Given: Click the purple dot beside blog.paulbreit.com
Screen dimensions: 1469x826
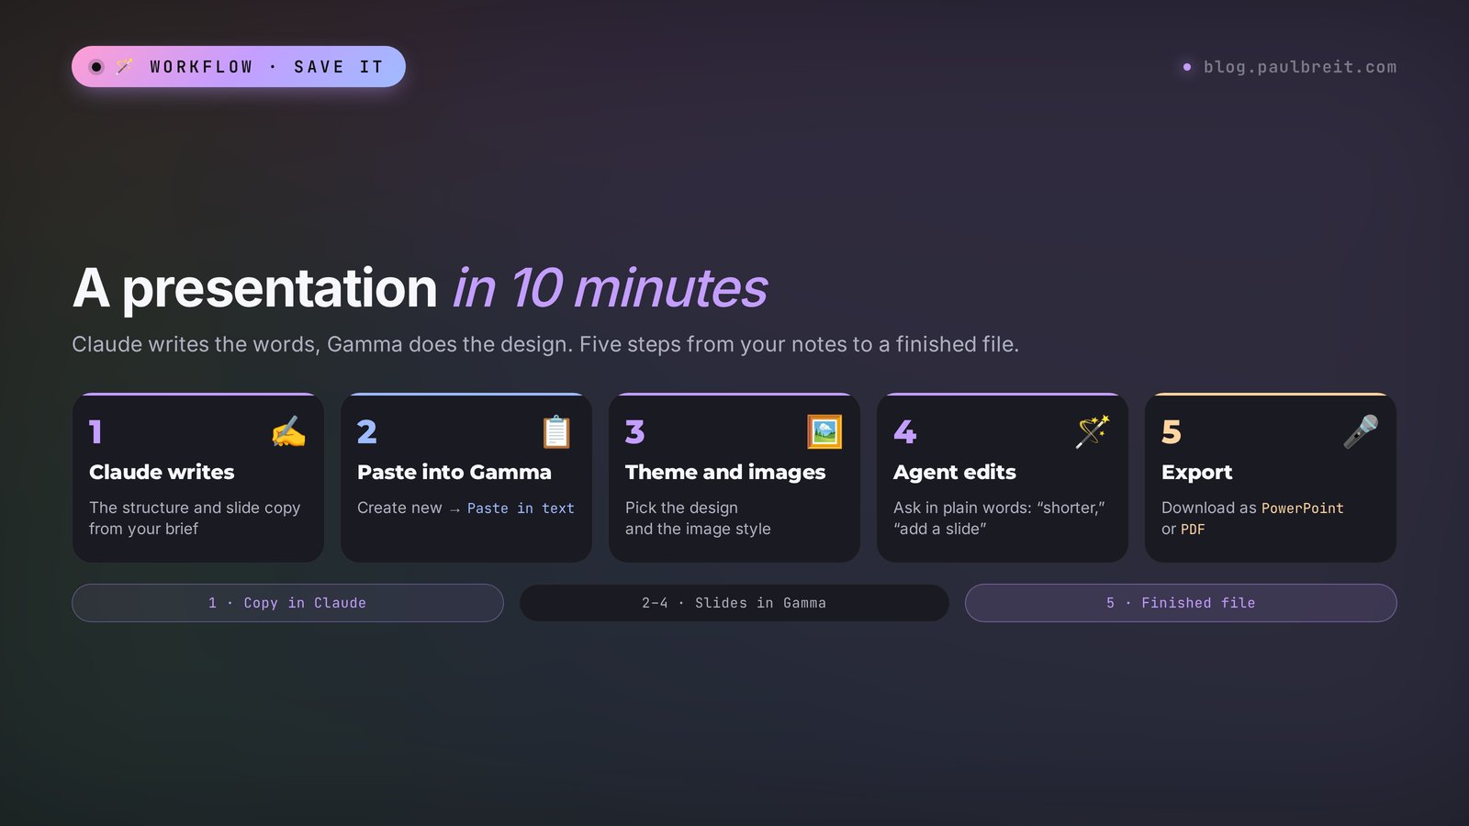Looking at the screenshot, I should pyautogui.click(x=1187, y=67).
